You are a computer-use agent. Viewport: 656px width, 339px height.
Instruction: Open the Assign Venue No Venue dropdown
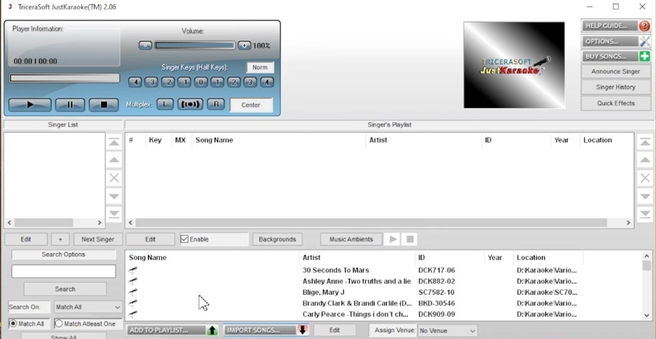pyautogui.click(x=447, y=331)
